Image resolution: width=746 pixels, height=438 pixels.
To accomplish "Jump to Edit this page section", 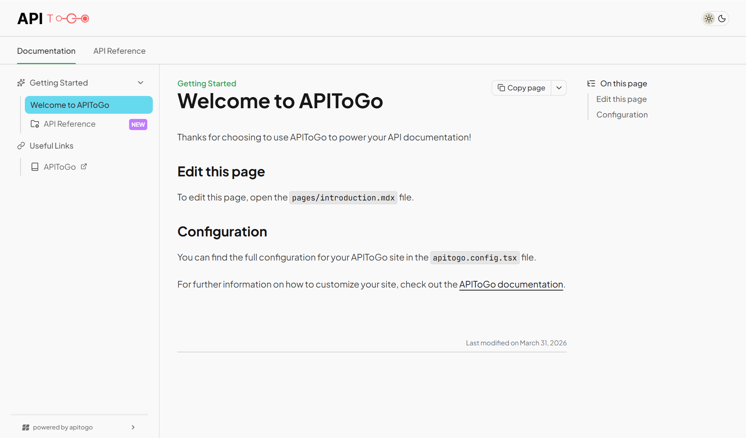I will 621,99.
